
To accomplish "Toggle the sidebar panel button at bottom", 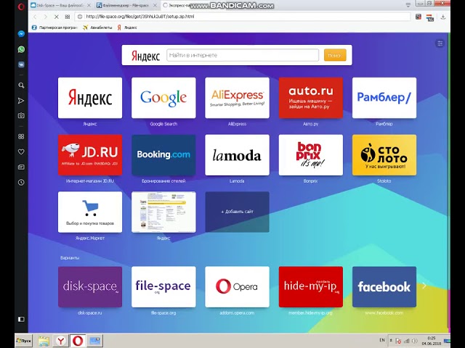I will 21,319.
